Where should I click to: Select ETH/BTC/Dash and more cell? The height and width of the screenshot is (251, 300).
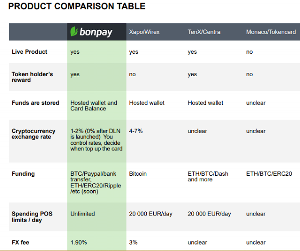pos(208,177)
